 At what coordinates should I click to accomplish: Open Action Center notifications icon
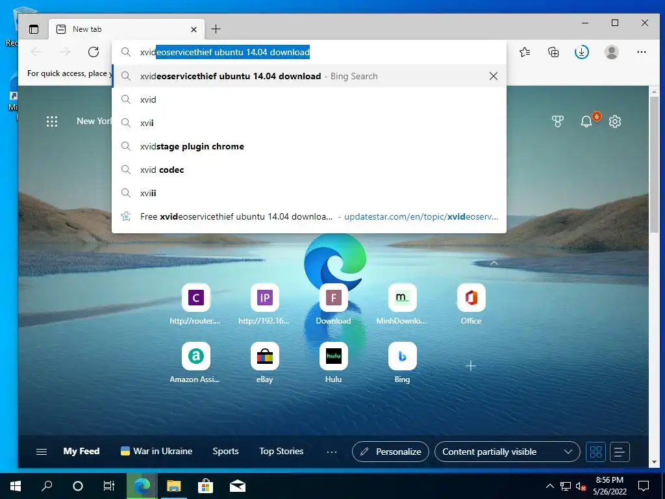click(644, 486)
